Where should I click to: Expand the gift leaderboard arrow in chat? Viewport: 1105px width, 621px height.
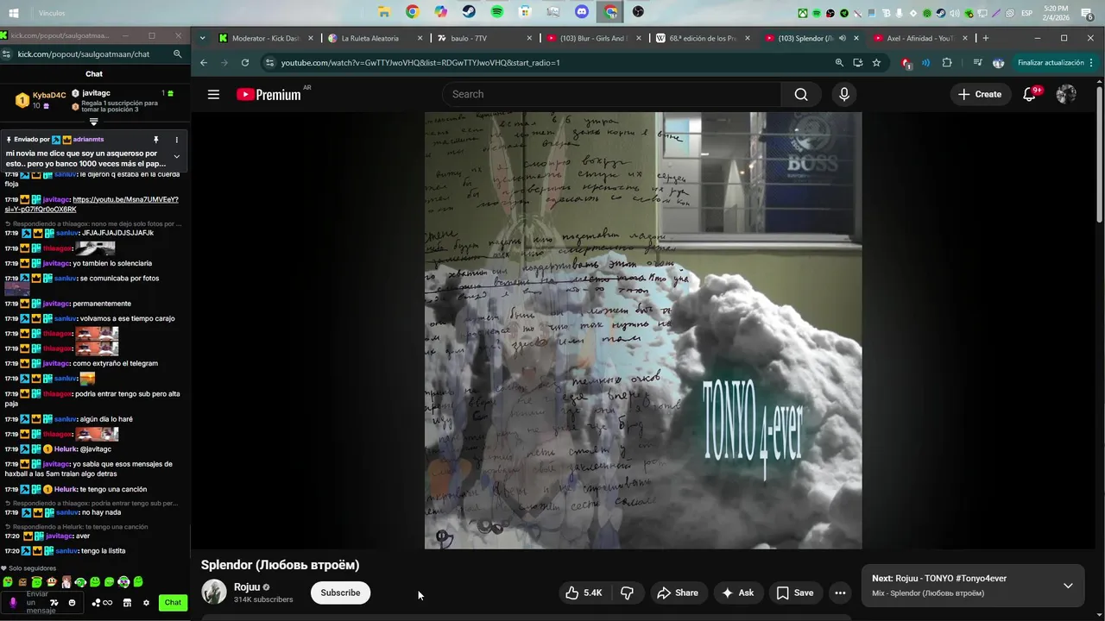tap(94, 122)
